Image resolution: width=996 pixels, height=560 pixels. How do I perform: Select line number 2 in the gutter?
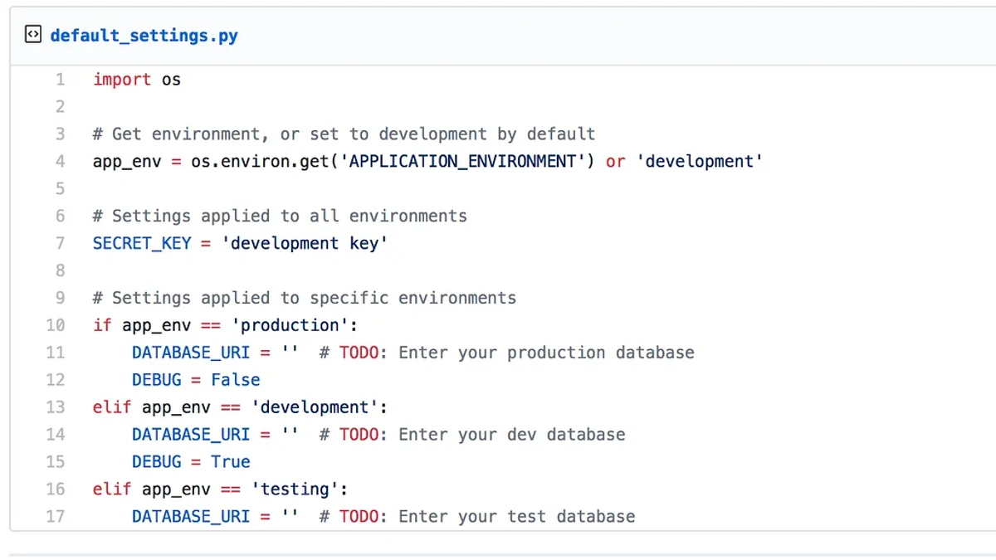tap(60, 107)
